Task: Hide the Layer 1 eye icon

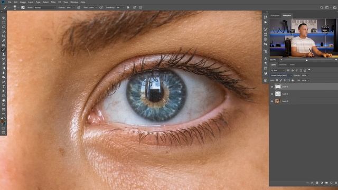Action: 272,94
